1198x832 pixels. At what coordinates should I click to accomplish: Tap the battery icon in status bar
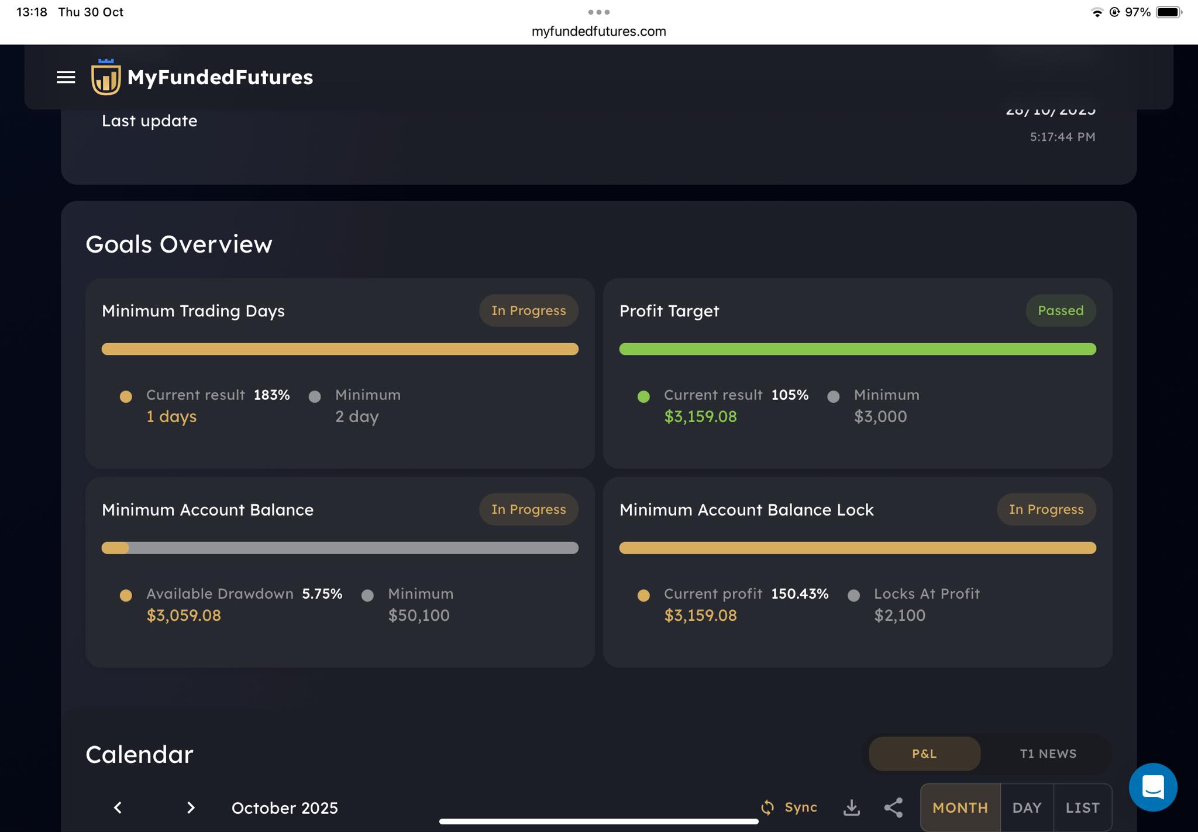coord(1169,12)
